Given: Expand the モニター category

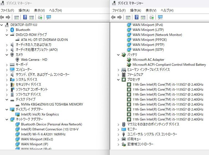Looking at the screenshot, I should click(118, 130).
